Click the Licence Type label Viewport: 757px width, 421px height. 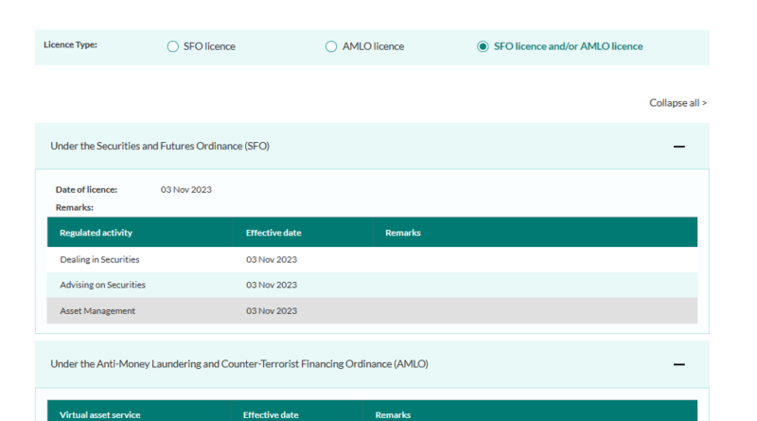tap(70, 45)
